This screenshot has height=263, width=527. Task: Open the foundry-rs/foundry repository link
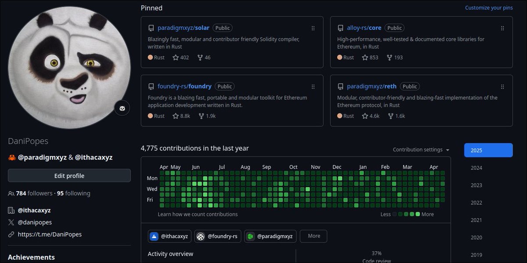pyautogui.click(x=184, y=86)
